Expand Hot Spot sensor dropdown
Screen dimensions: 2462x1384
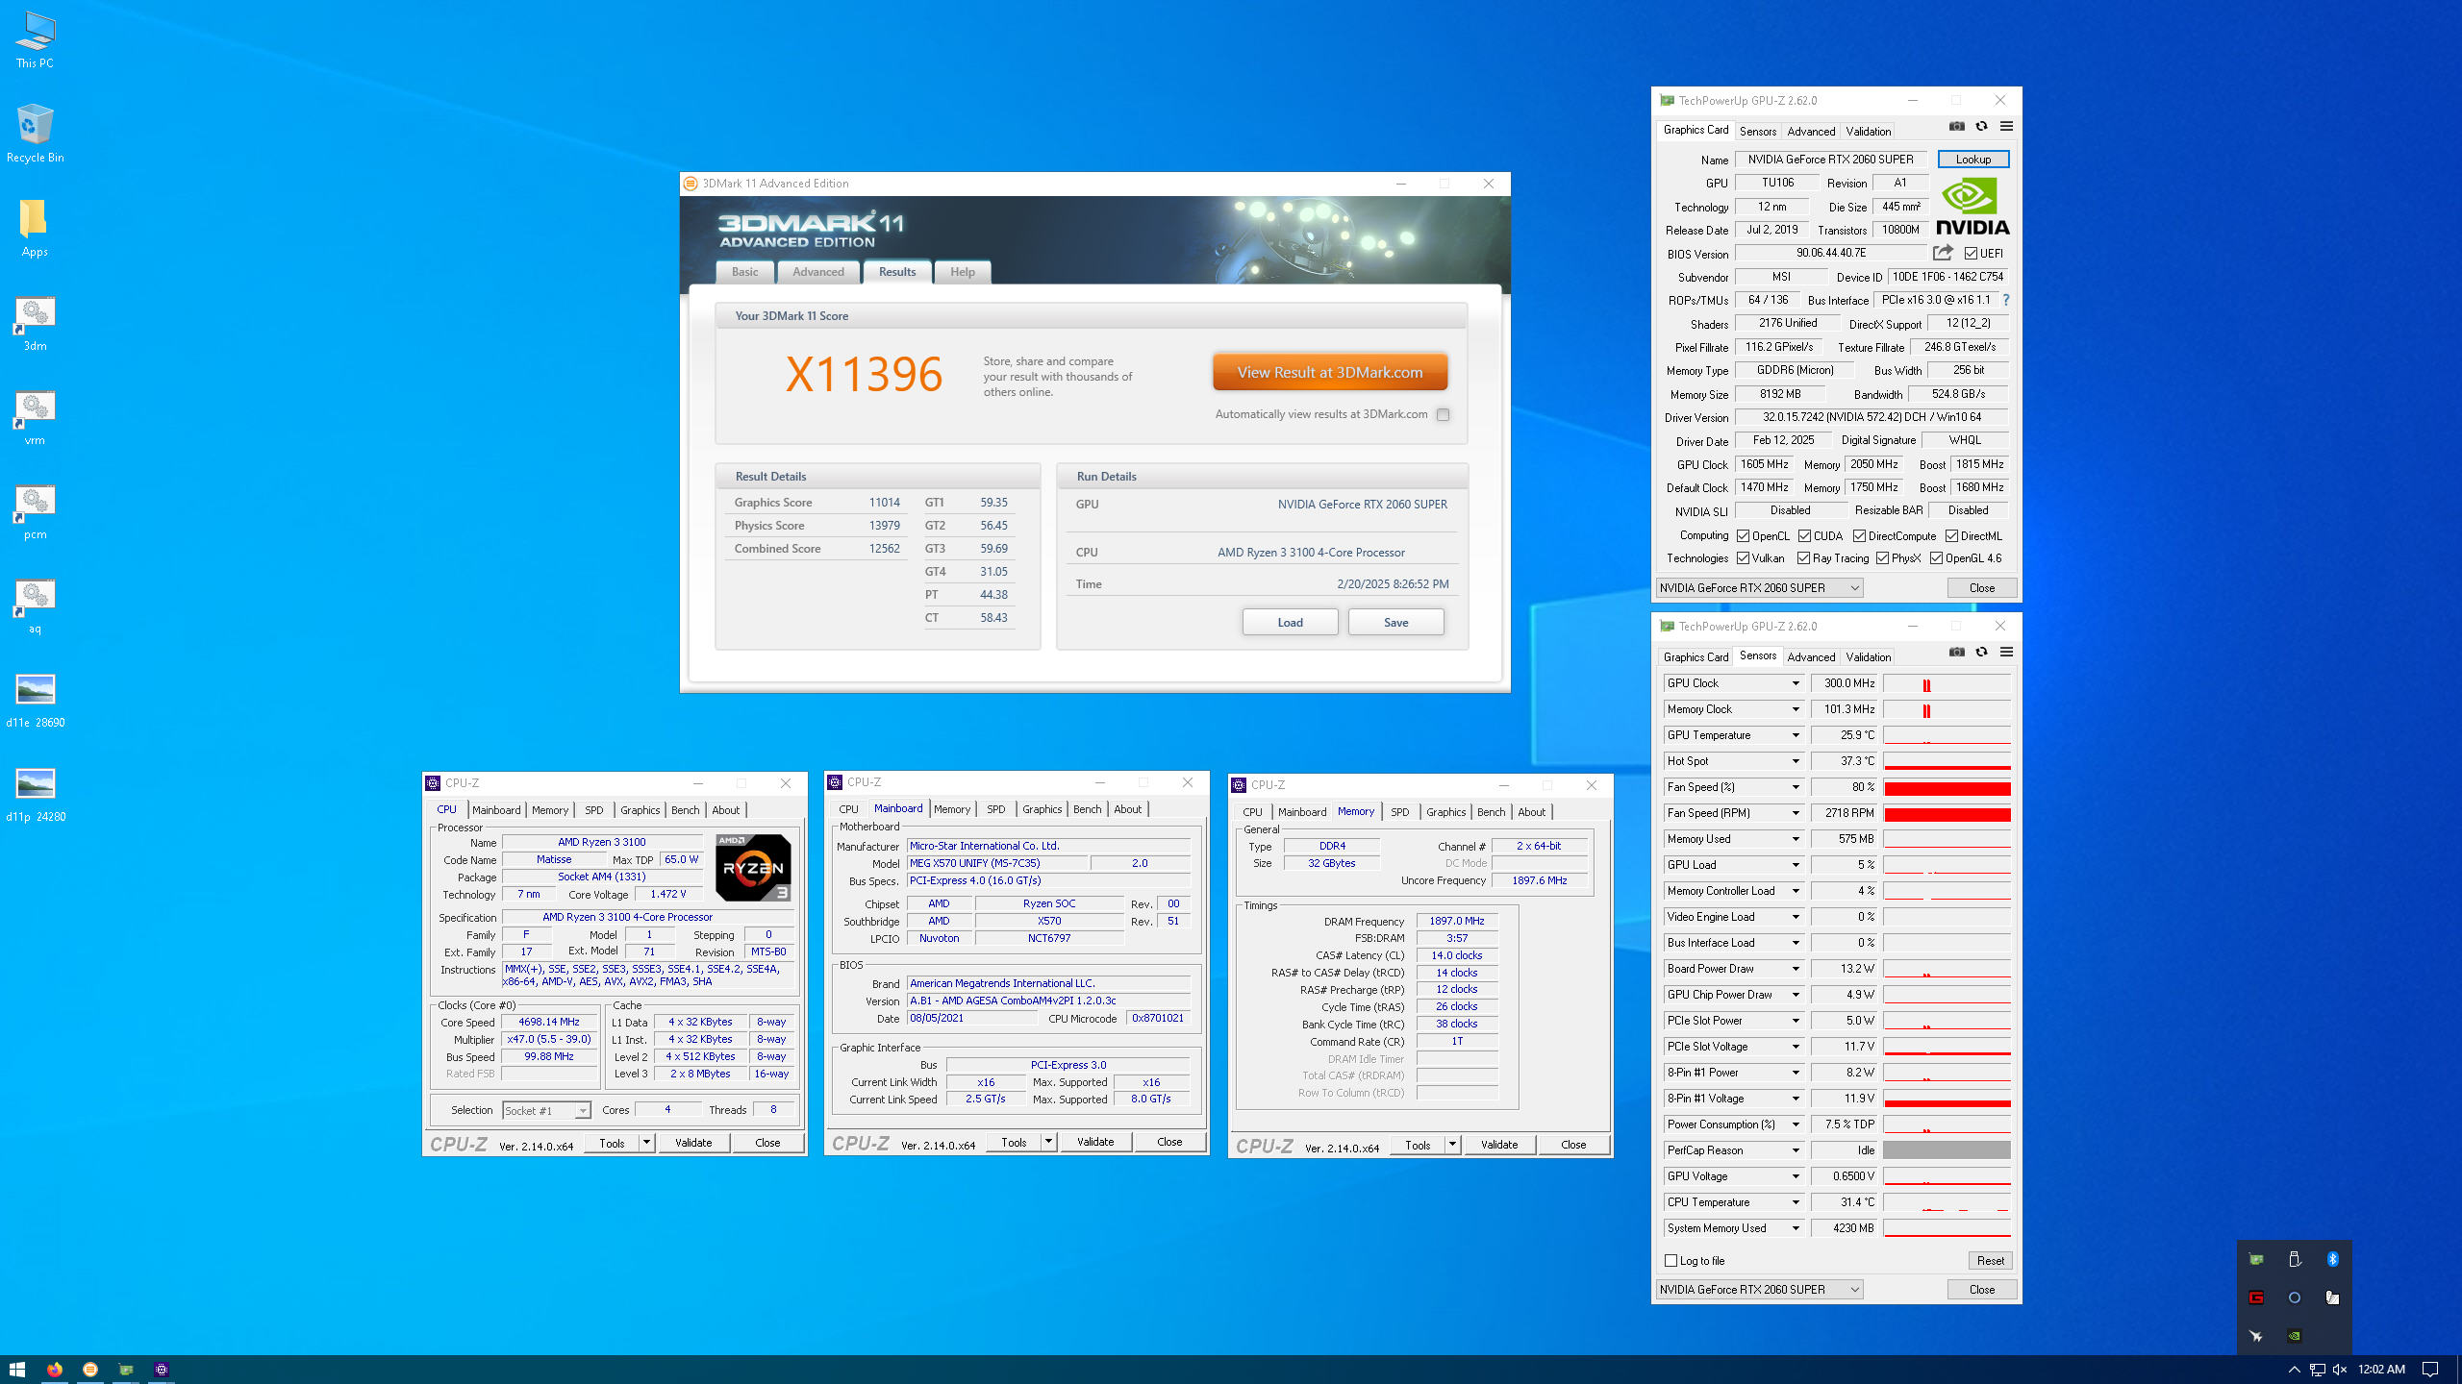point(1795,761)
